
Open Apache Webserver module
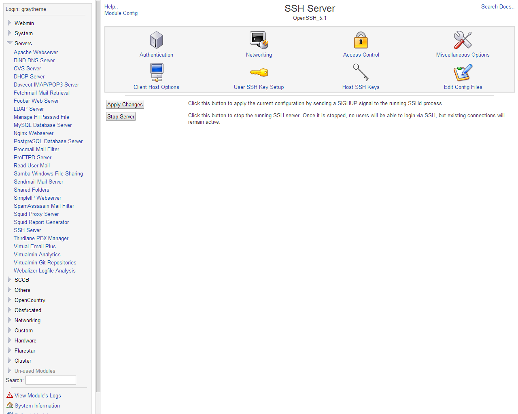[36, 52]
